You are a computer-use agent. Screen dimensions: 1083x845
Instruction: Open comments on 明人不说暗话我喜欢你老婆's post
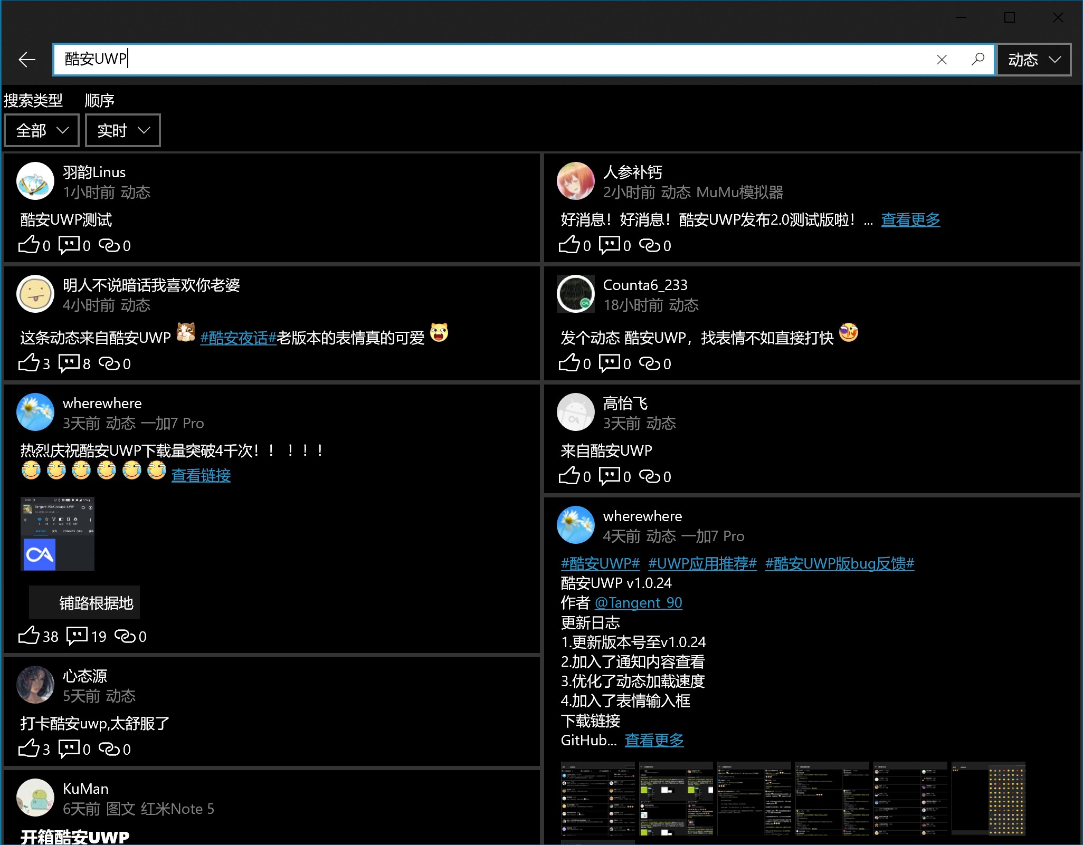[69, 363]
